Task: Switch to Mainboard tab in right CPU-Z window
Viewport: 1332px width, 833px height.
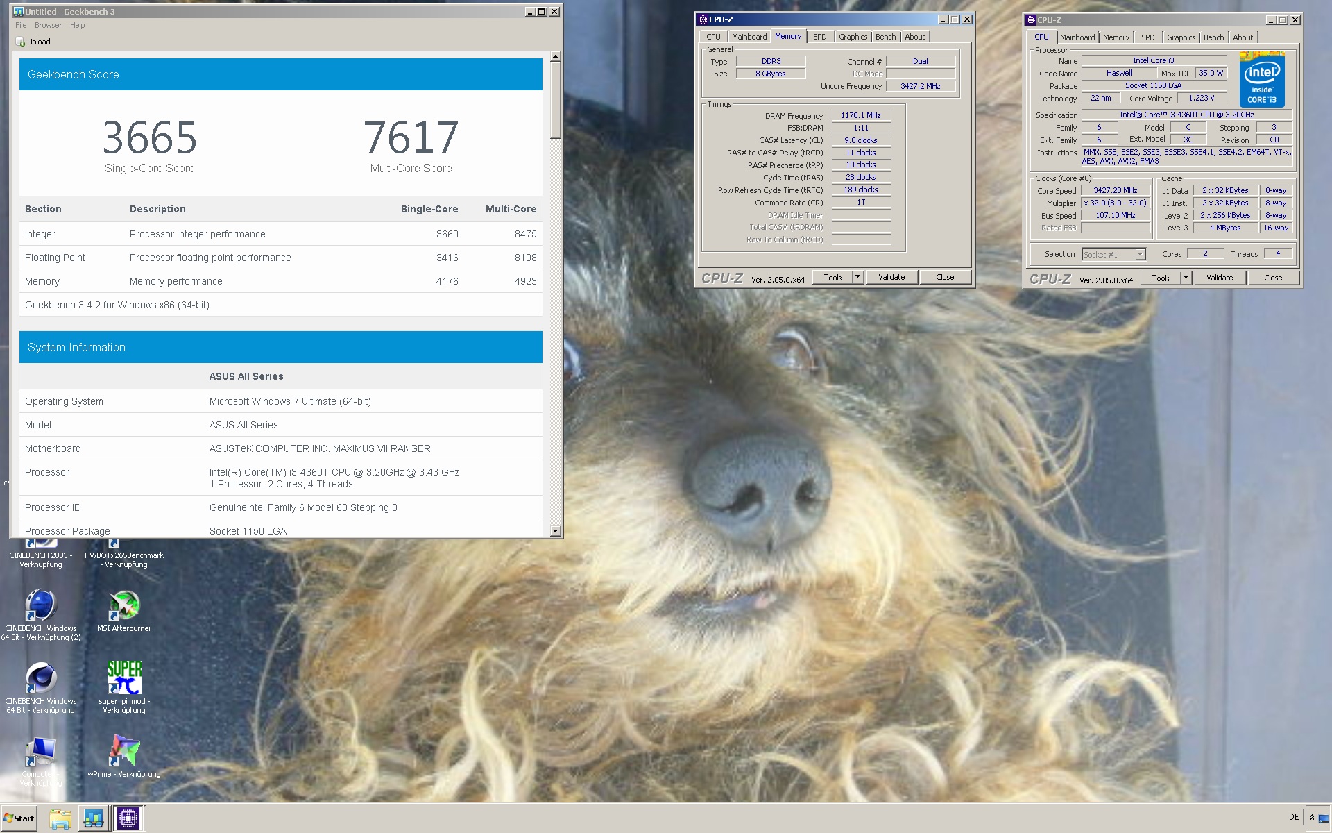Action: (x=1077, y=37)
